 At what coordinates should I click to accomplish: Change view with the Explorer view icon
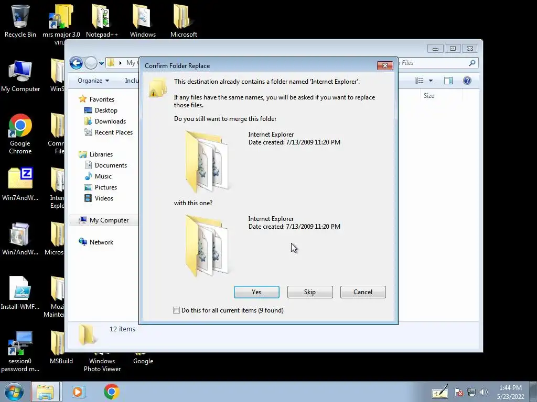point(419,80)
